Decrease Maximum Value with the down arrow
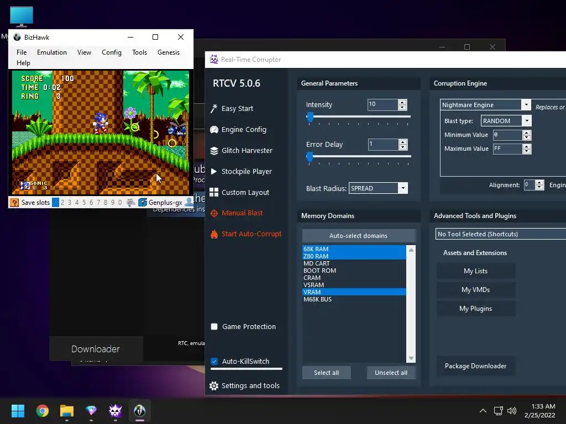The width and height of the screenshot is (566, 424). coord(527,151)
